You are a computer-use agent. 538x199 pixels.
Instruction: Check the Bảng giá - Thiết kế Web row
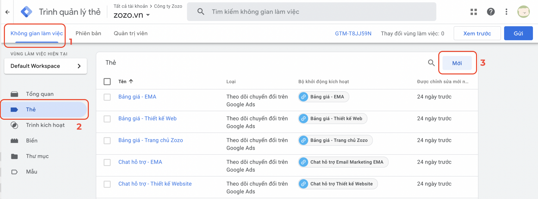click(107, 119)
